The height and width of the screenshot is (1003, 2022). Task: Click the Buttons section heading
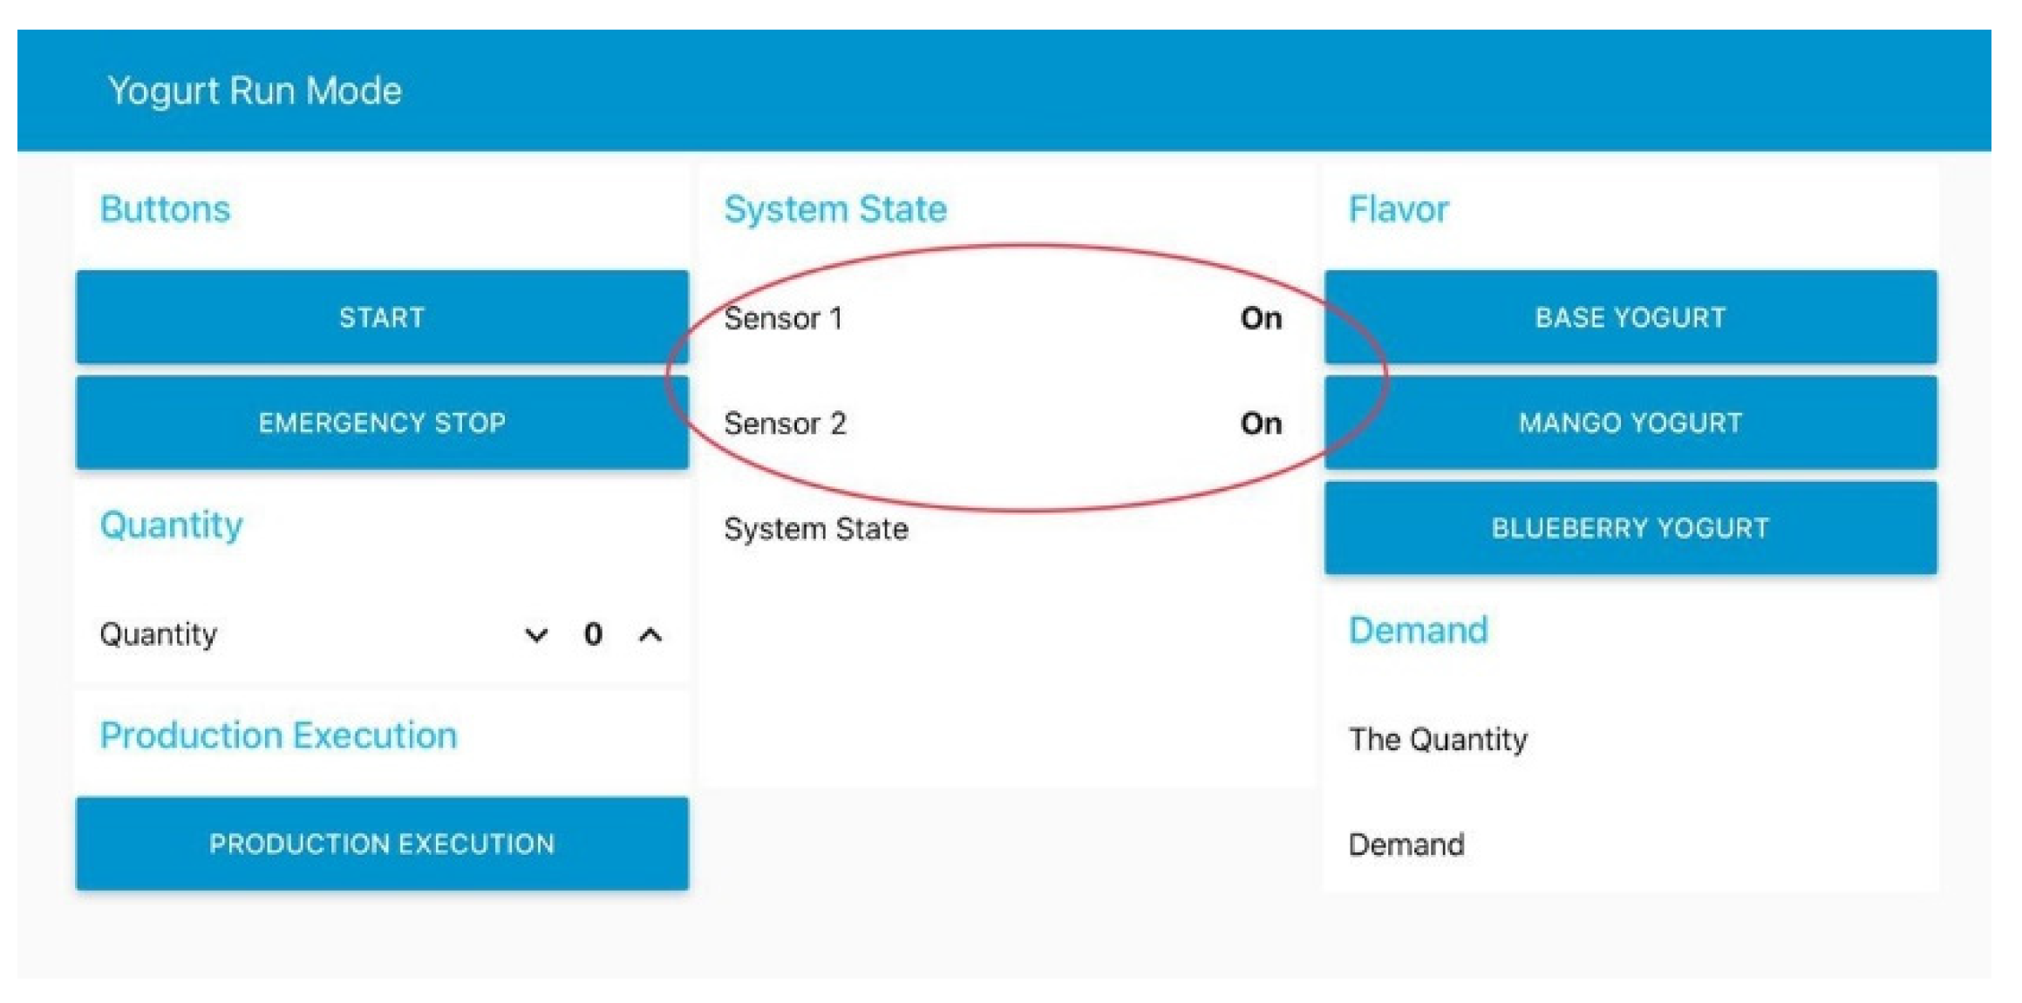pos(165,209)
